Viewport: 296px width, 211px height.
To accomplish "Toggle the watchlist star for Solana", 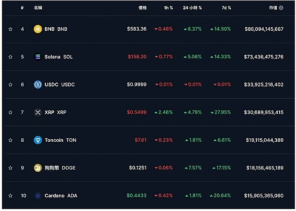I will pyautogui.click(x=10, y=57).
